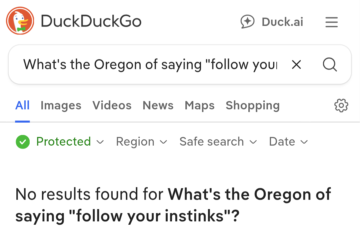
Task: Select the All results tab
Action: pos(22,106)
